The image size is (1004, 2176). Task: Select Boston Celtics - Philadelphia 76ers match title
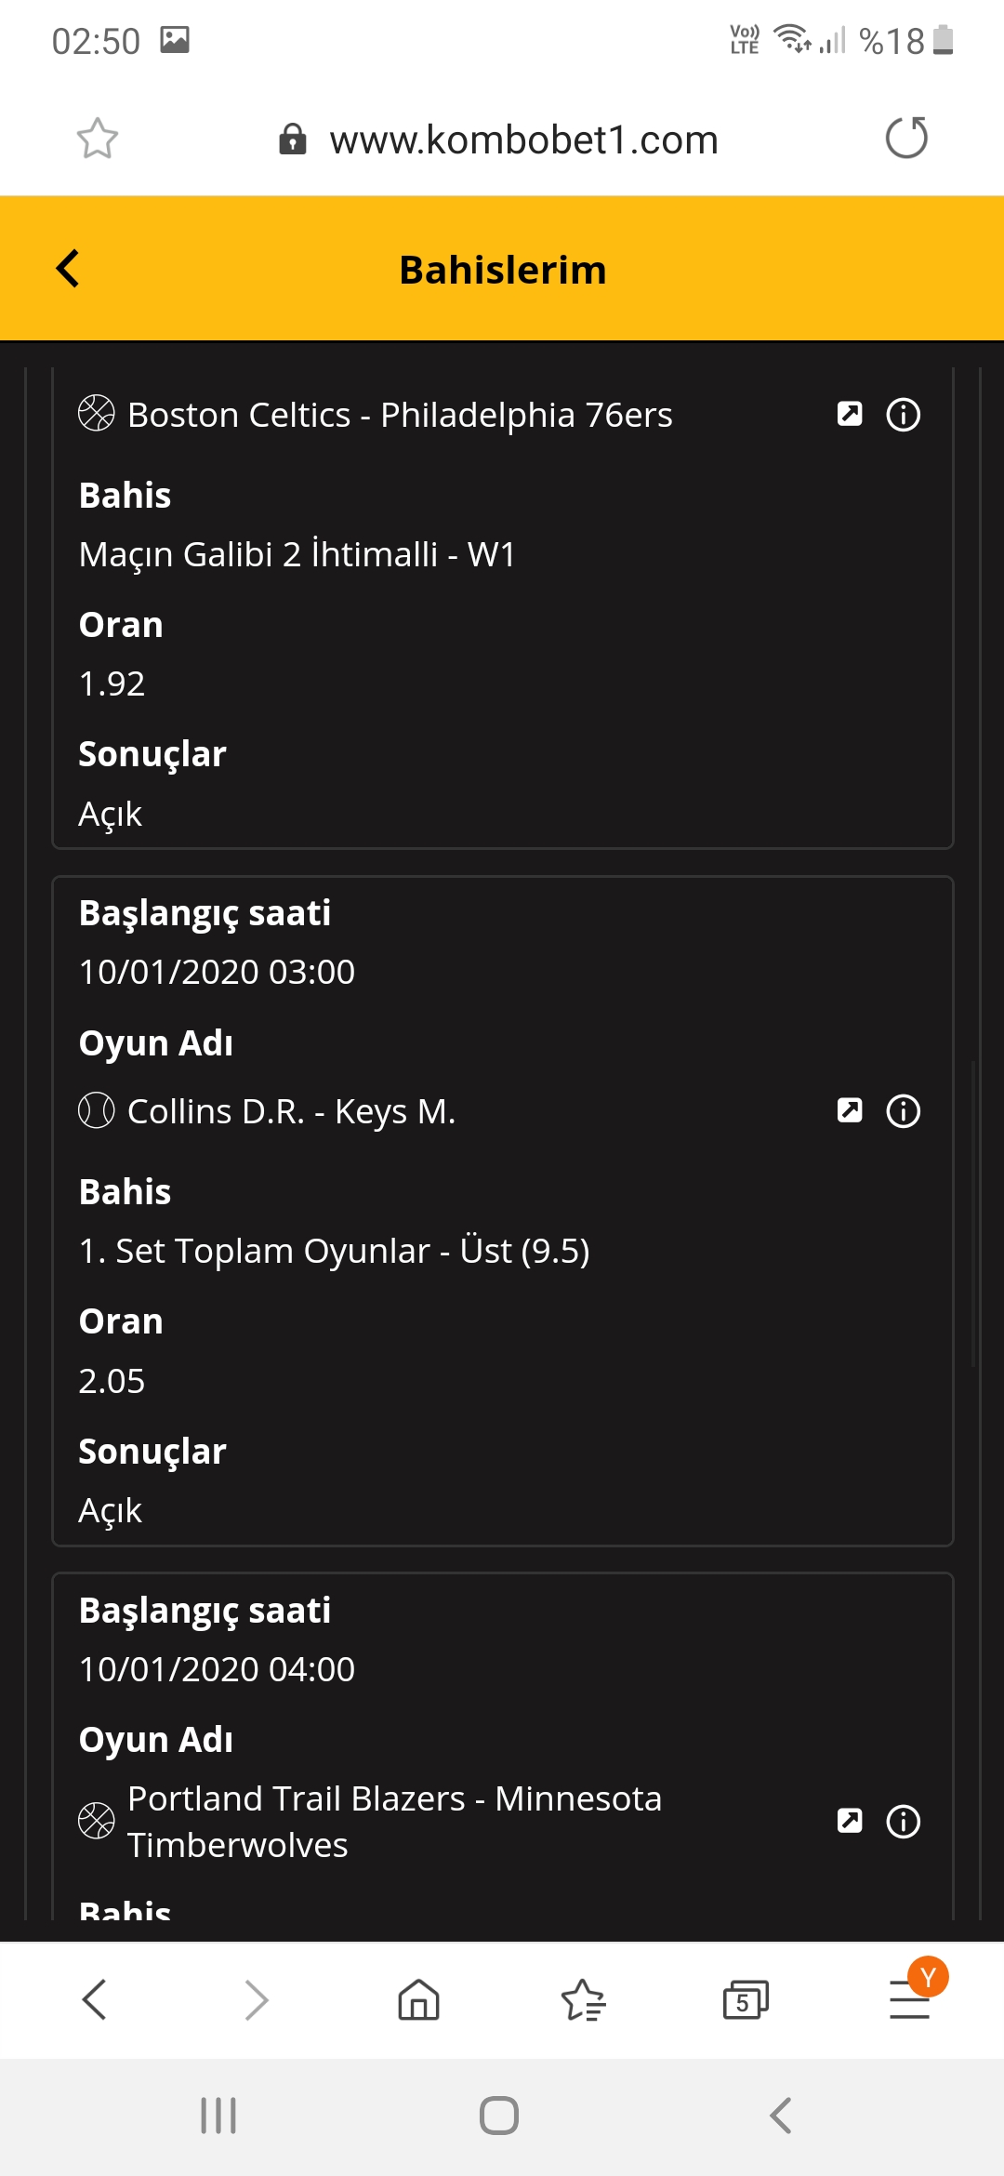pyautogui.click(x=400, y=415)
